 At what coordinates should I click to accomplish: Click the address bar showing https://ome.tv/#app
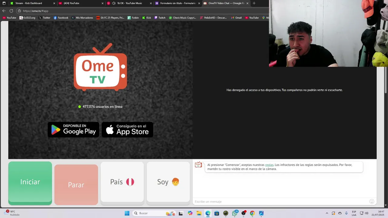click(142, 11)
